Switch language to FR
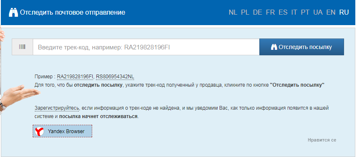Viewport: 357px width, 157px height. tap(270, 12)
